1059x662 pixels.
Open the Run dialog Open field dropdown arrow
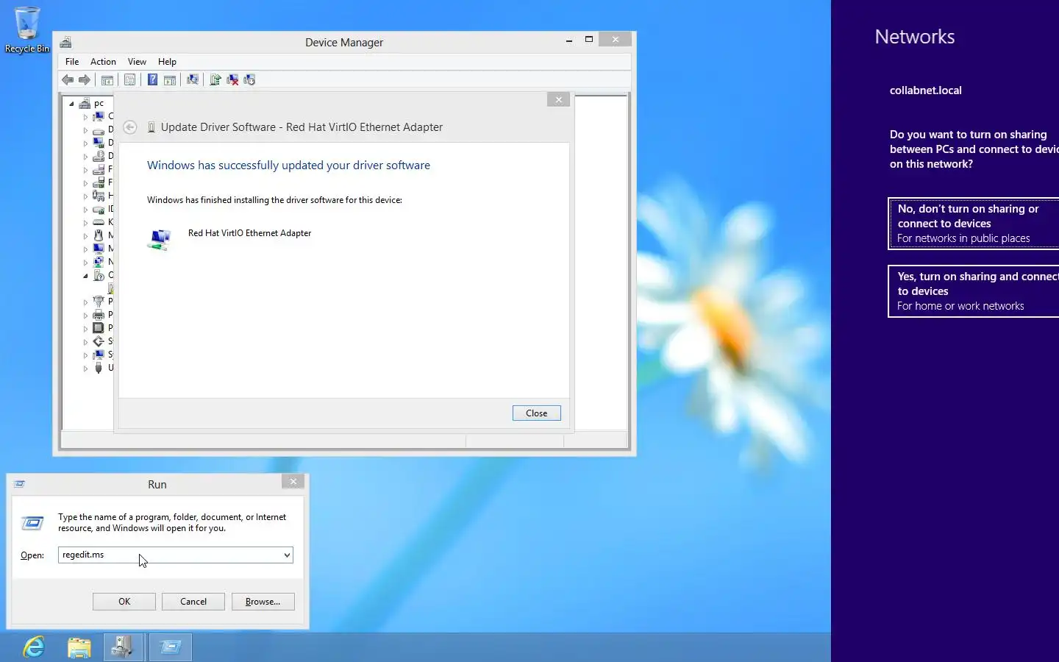(x=287, y=555)
